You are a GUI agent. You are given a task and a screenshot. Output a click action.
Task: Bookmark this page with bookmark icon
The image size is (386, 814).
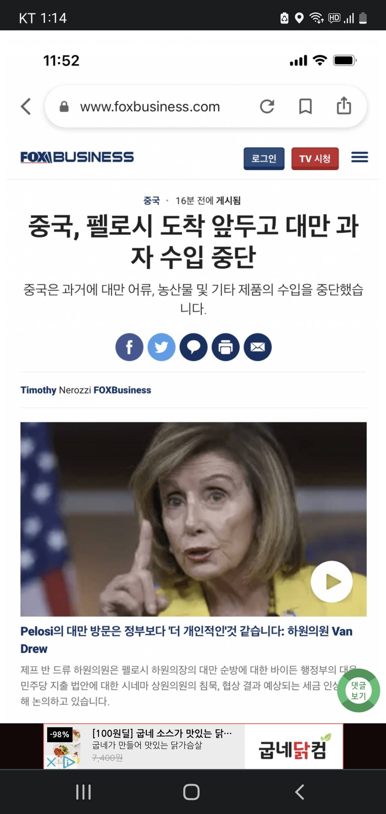[305, 106]
